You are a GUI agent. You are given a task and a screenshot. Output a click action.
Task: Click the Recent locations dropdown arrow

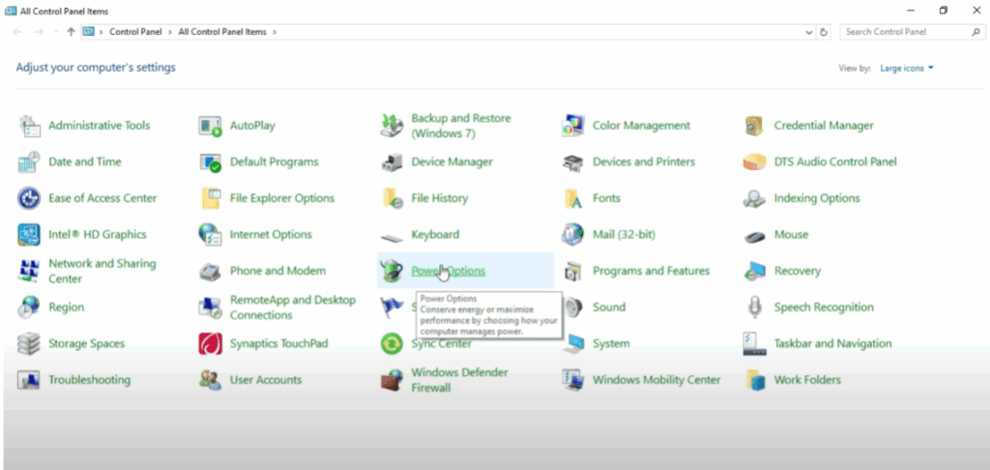click(55, 32)
